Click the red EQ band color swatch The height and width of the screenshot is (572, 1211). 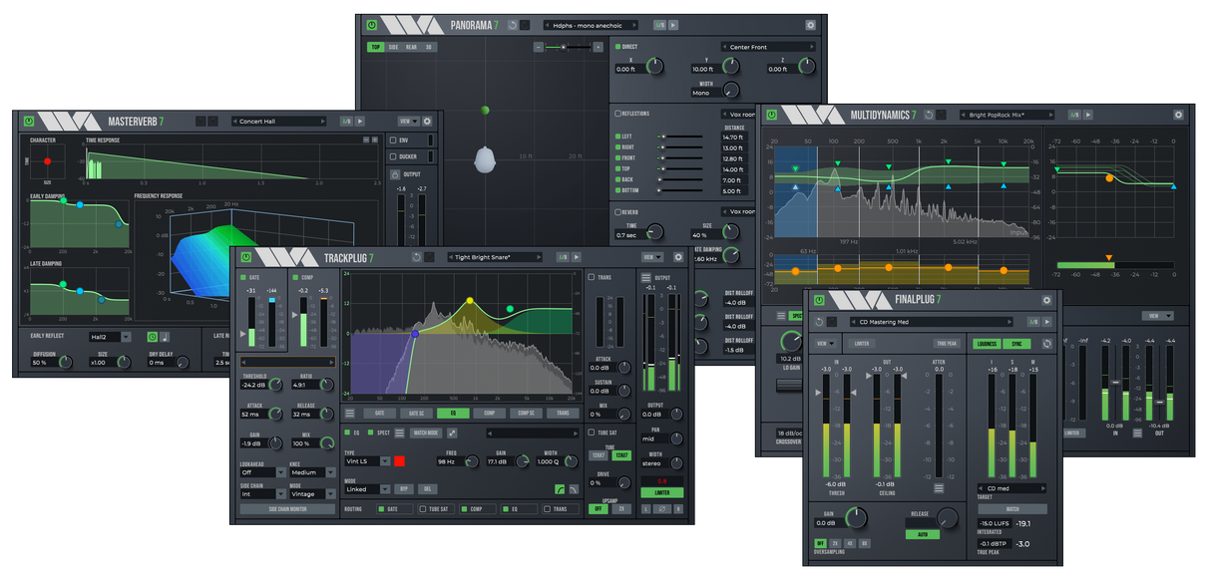pos(399,461)
